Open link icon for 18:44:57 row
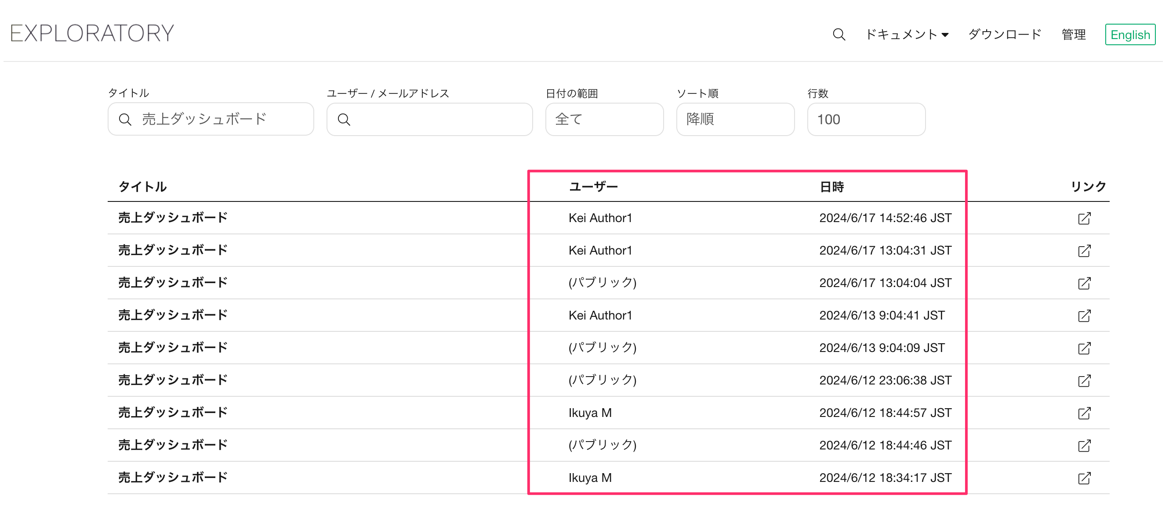Viewport: 1169px width, 510px height. tap(1084, 413)
